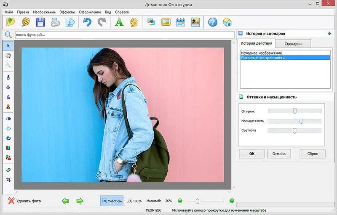Click the blue undo arrow

pos(87,22)
